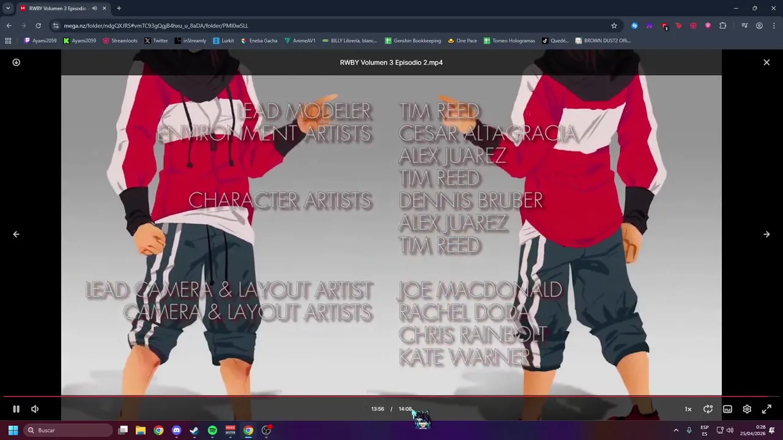Image resolution: width=783 pixels, height=440 pixels.
Task: Toggle the loop/repeat video button
Action: pyautogui.click(x=708, y=409)
